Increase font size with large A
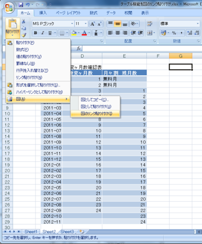 coord(92,24)
